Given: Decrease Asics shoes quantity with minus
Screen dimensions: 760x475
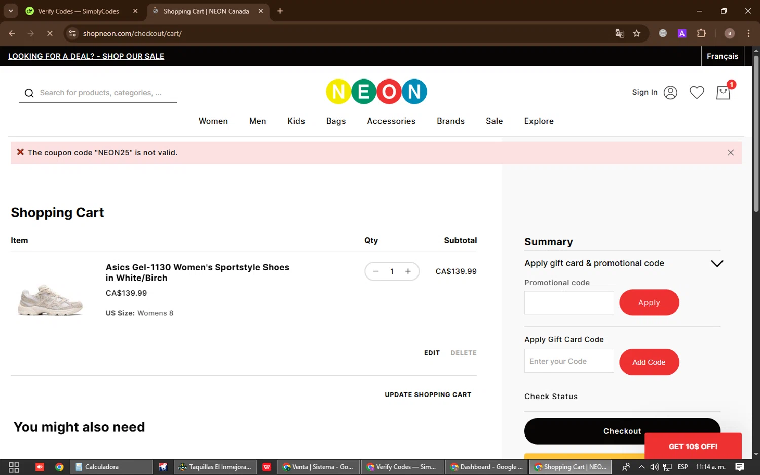Looking at the screenshot, I should (376, 271).
